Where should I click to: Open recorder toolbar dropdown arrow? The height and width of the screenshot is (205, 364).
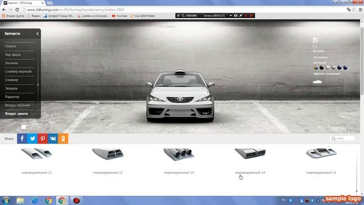pos(230,15)
